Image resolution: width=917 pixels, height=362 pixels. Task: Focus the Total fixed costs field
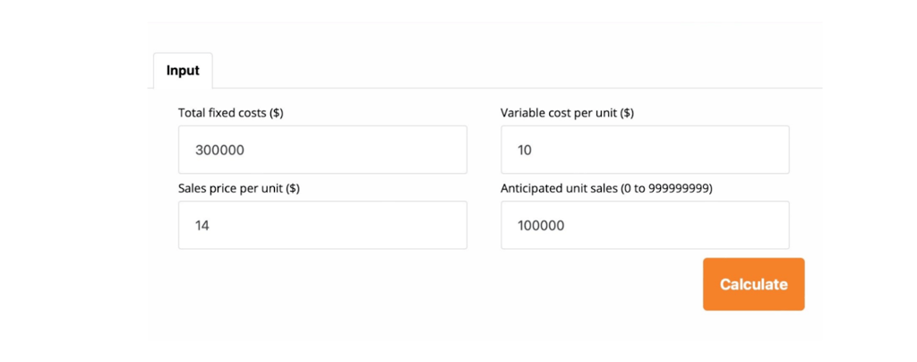(x=322, y=150)
